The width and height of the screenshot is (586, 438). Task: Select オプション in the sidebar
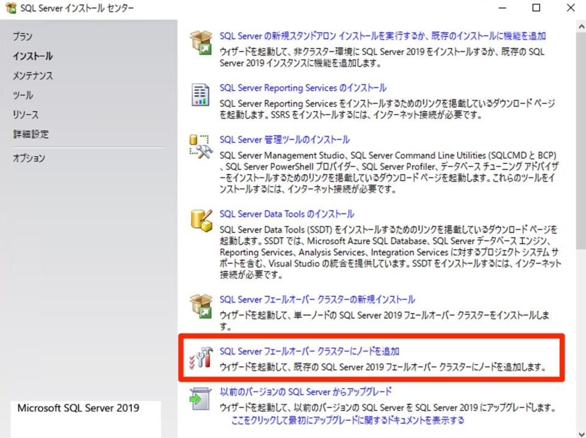29,158
